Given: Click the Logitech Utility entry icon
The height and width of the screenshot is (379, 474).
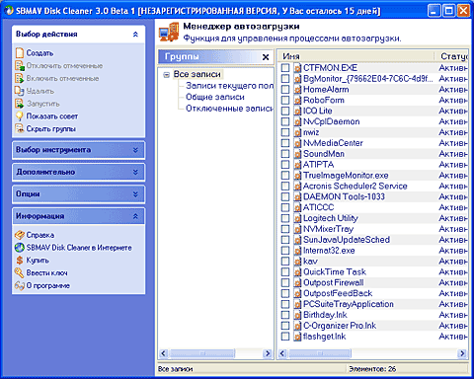Looking at the screenshot, I should [297, 218].
